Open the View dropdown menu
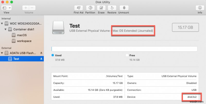The height and width of the screenshot is (104, 206). pyautogui.click(x=7, y=8)
